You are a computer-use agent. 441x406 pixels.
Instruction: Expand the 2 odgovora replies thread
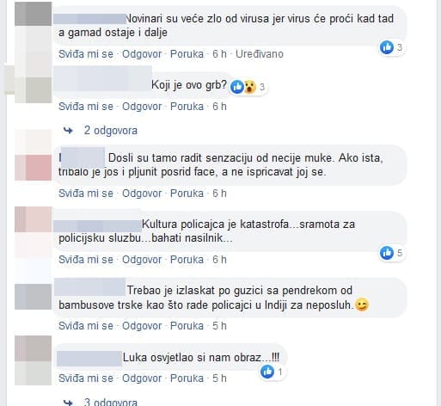[111, 131]
